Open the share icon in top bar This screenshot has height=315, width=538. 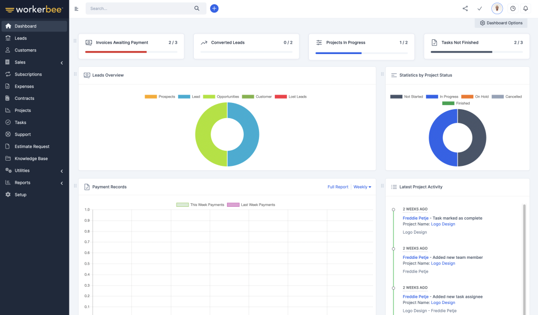tap(464, 8)
